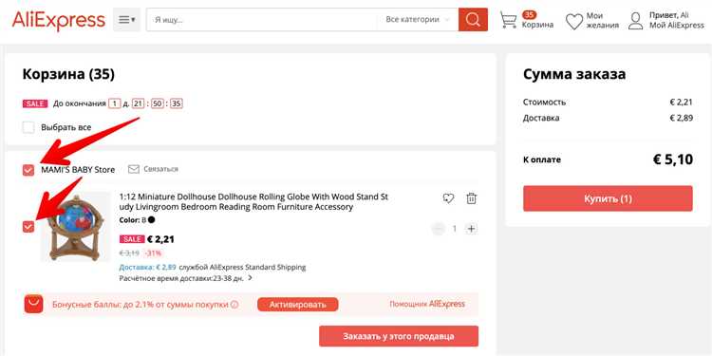This screenshot has width=712, height=356.
Task: Click the "Купить (1)" button
Action: click(608, 198)
